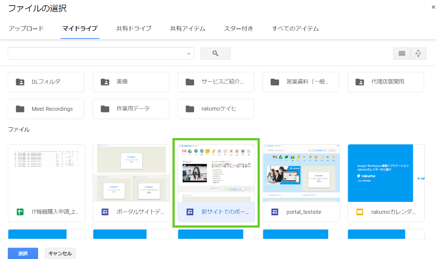436x259 pixels.
Task: Click the 営業資料 folder icon
Action: 275,82
